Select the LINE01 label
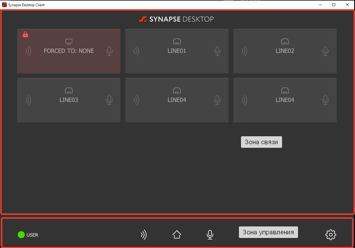This screenshot has height=248, width=355. [177, 51]
